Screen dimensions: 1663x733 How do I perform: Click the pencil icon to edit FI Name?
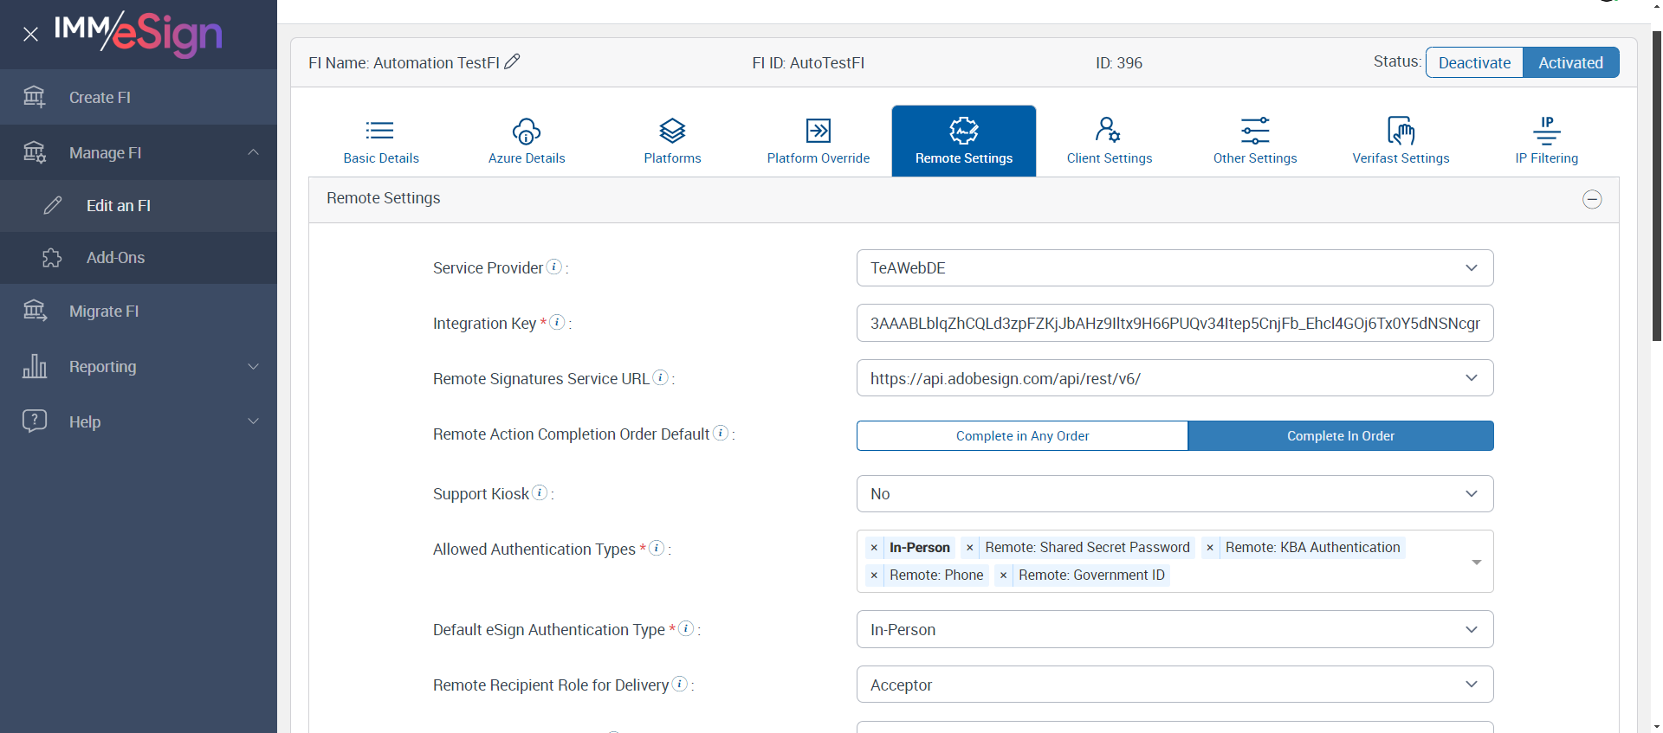click(x=512, y=61)
